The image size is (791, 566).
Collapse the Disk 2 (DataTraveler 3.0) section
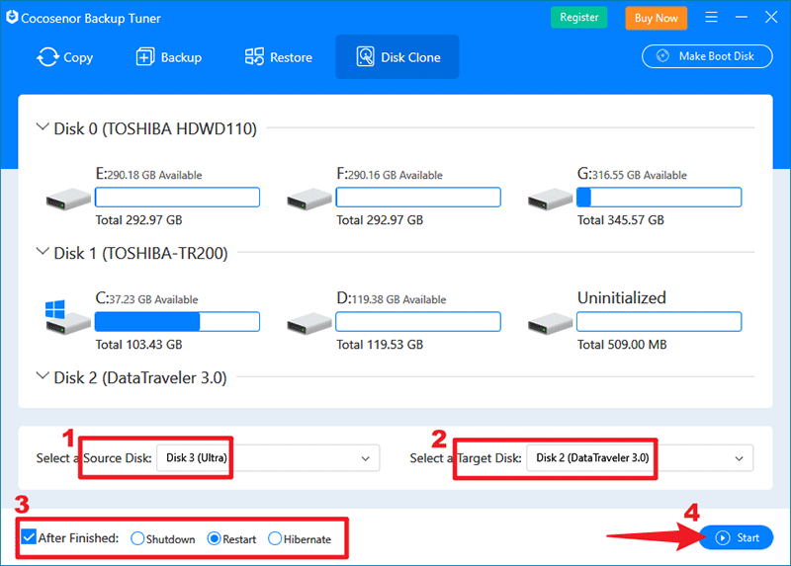click(43, 376)
